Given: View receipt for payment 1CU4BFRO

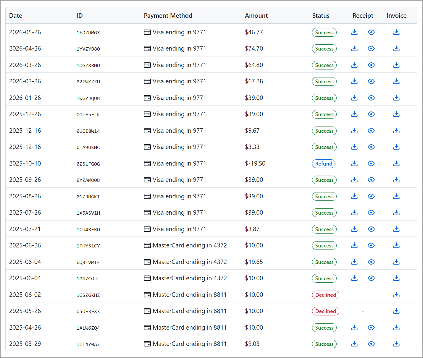Looking at the screenshot, I should (371, 229).
